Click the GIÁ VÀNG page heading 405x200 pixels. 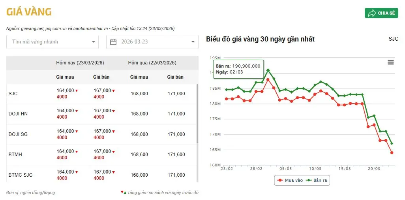29,12
